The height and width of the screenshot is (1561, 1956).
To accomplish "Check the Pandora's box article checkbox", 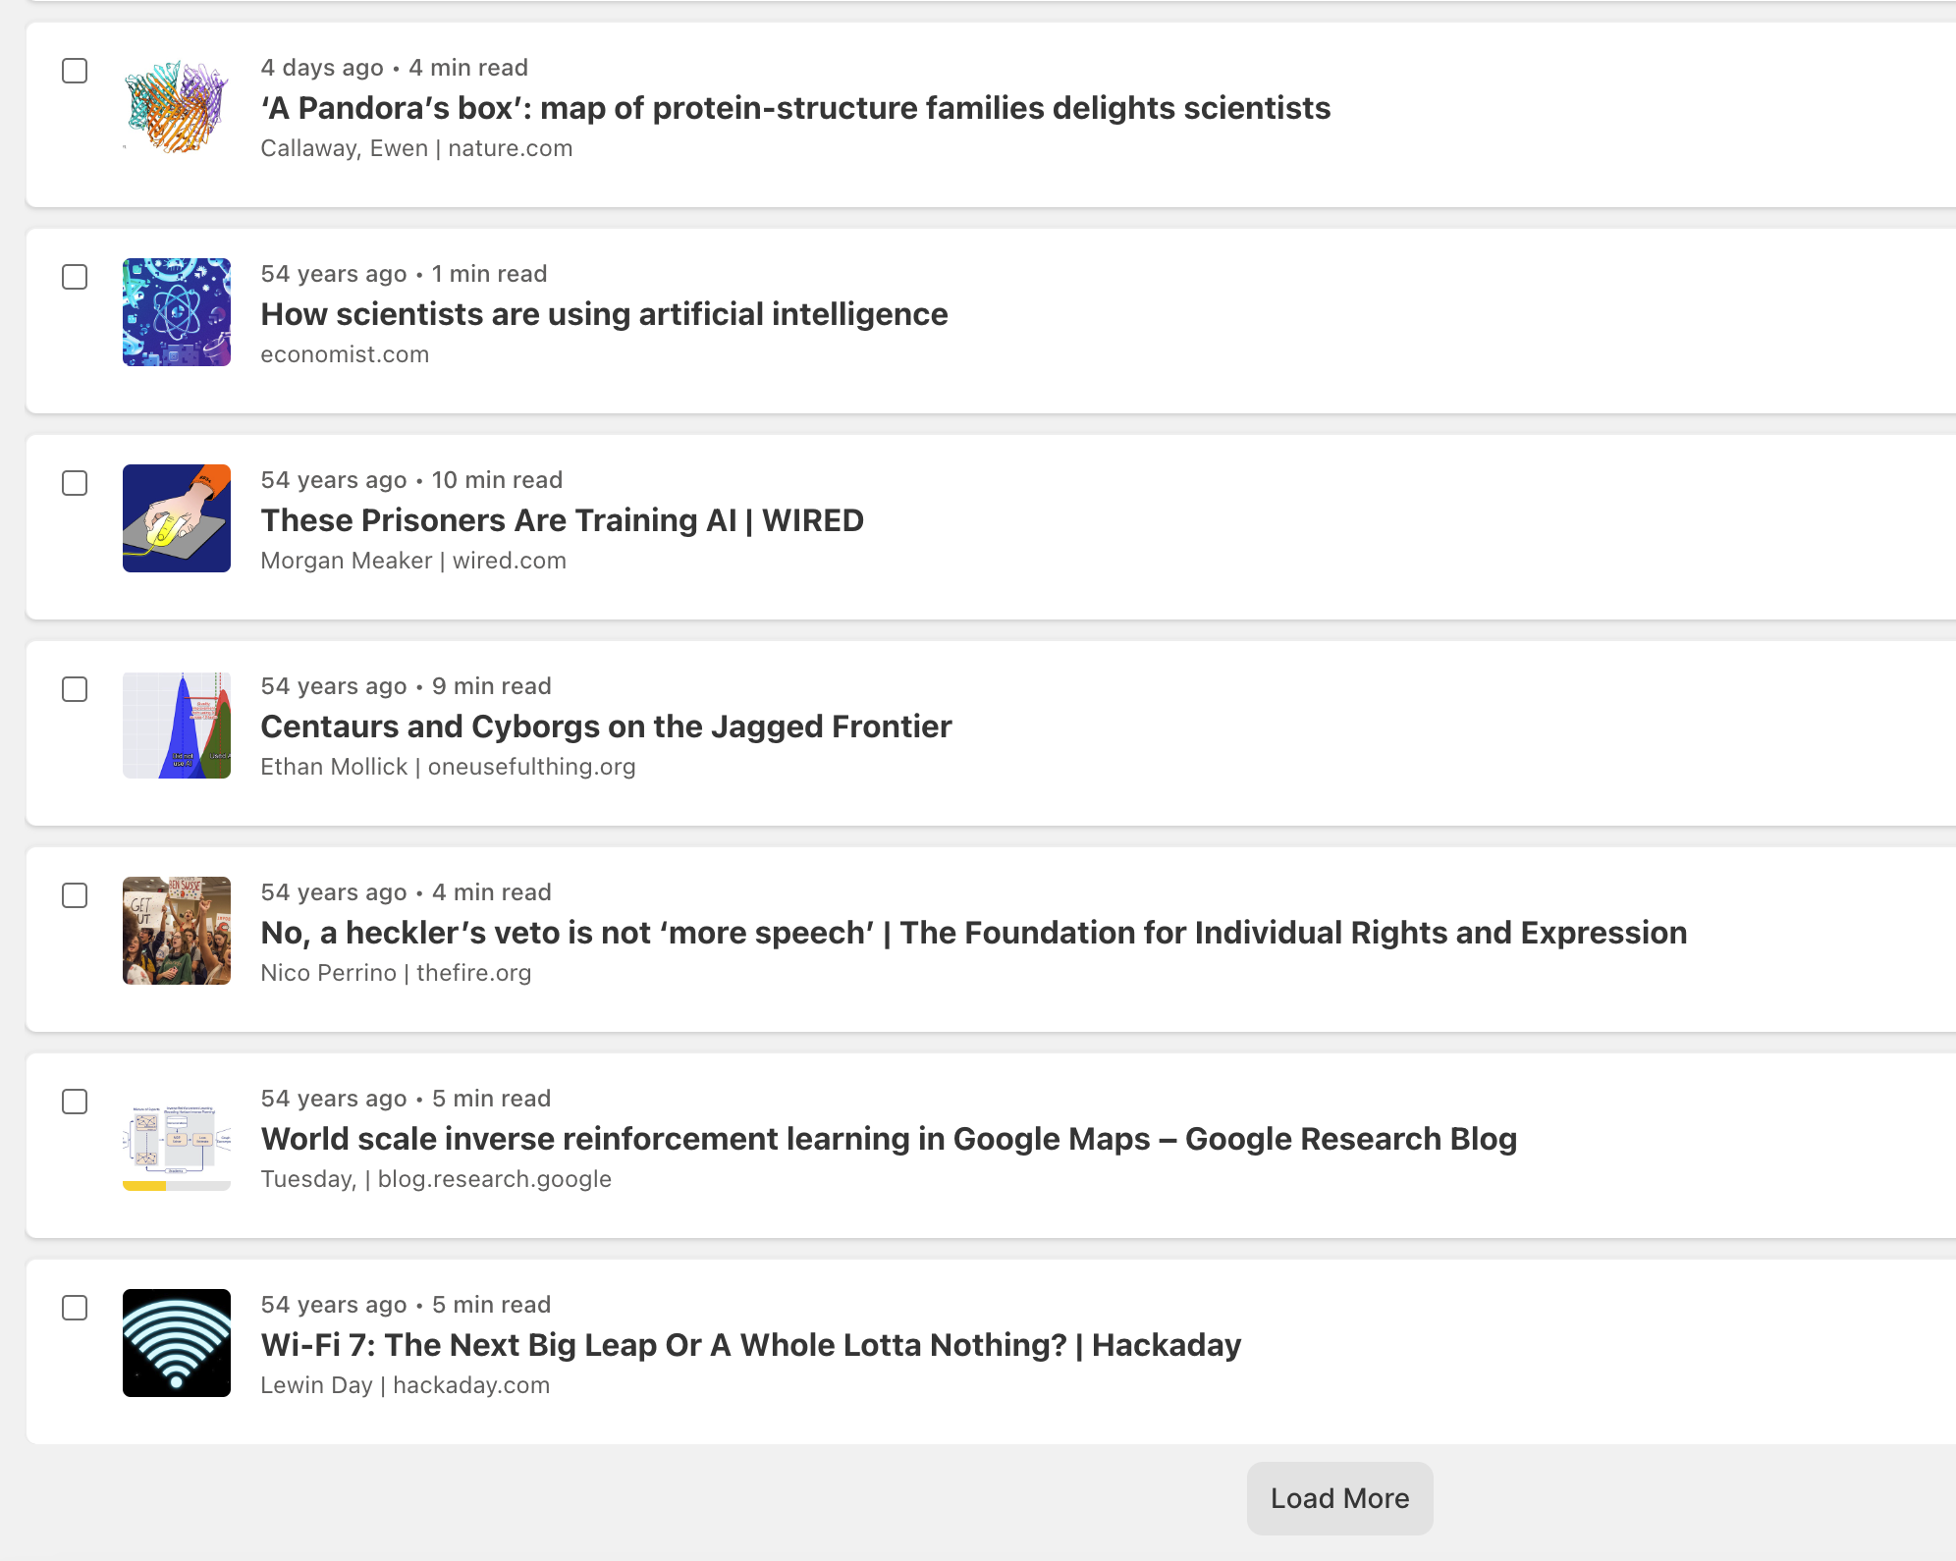I will 75,71.
